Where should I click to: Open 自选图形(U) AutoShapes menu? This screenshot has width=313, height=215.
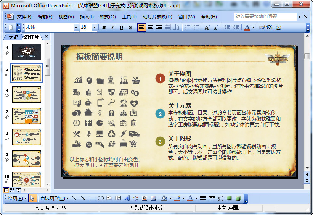point(54,199)
